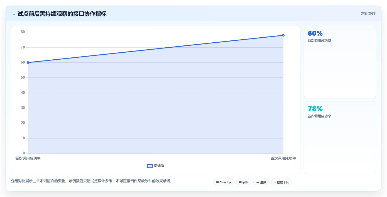Select the 表格 chip

(x=244, y=182)
